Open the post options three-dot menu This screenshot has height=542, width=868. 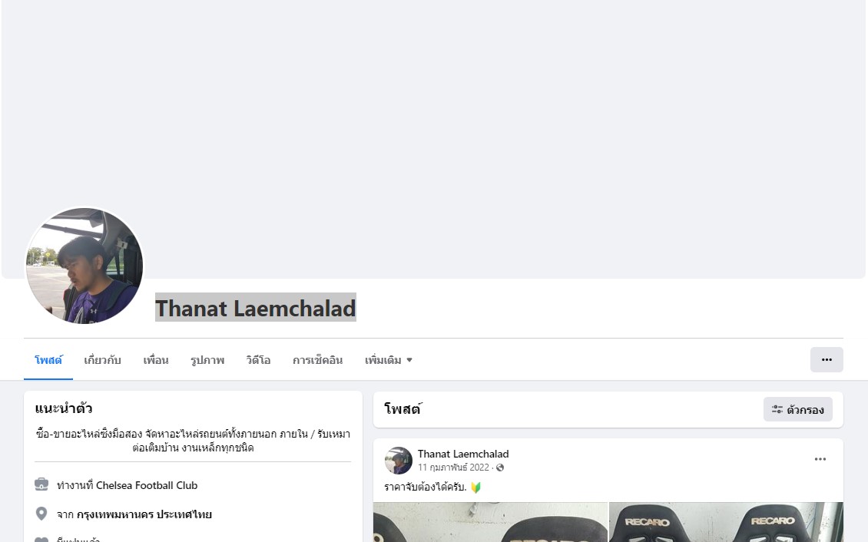tap(820, 459)
